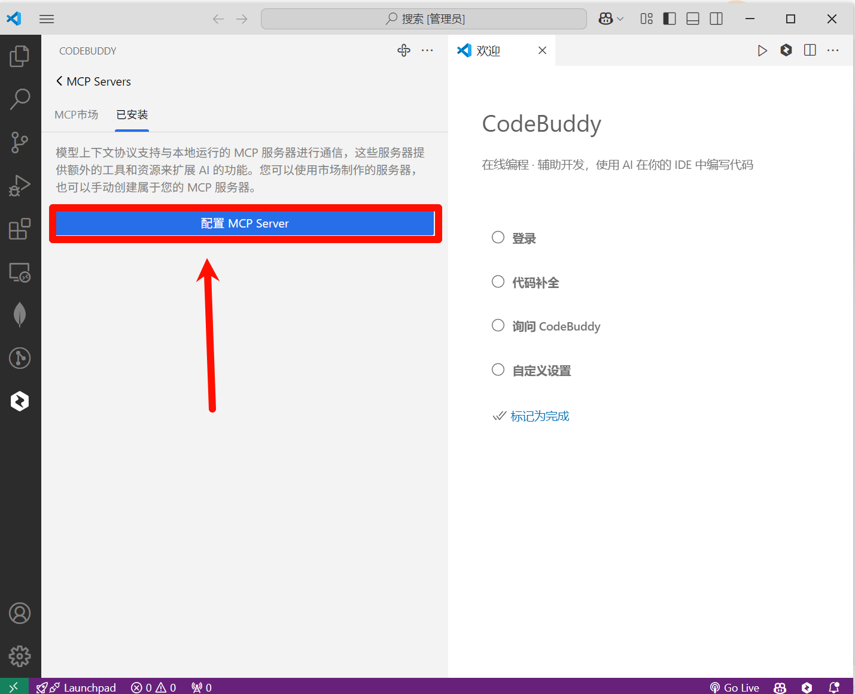Viewport: 855px width, 694px height.
Task: Click the 搜索 [管理员] command center field
Action: point(424,19)
